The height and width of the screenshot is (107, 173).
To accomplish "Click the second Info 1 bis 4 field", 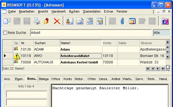I will pos(27,102).
